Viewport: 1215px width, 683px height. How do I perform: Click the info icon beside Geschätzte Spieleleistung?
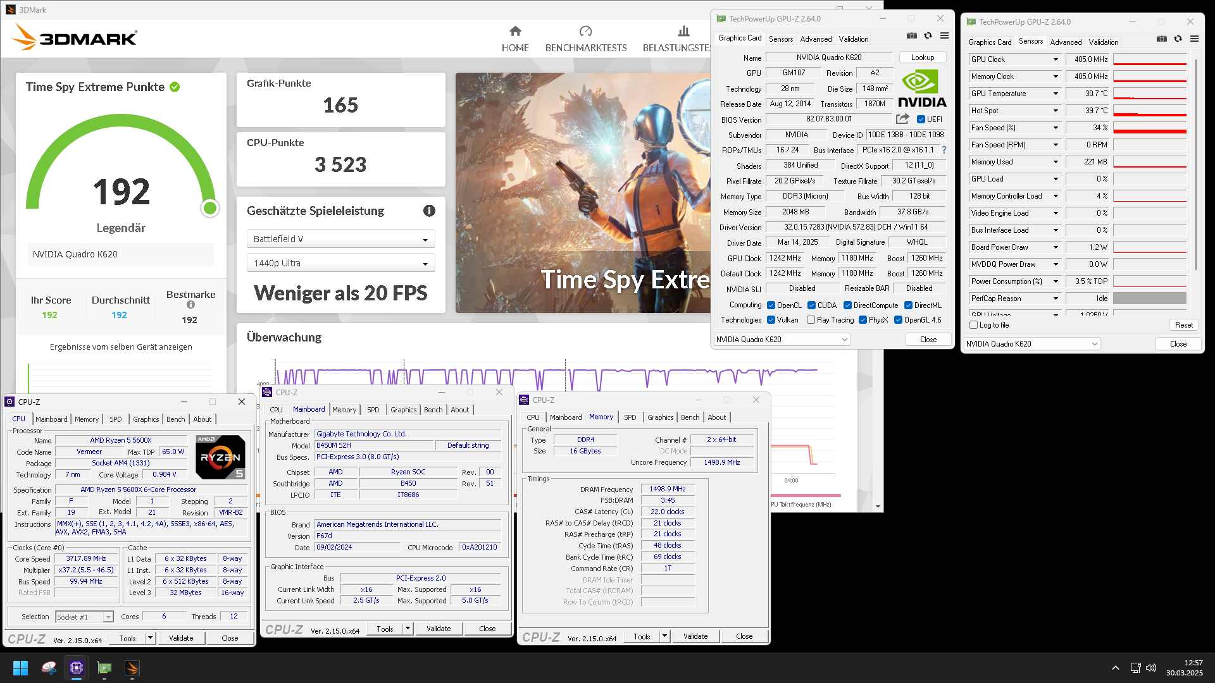429,211
